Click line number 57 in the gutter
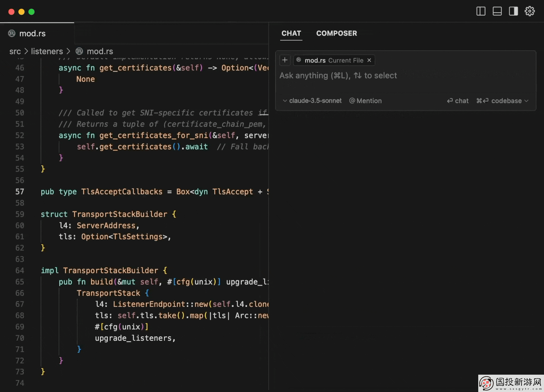The image size is (544, 392). click(x=20, y=192)
